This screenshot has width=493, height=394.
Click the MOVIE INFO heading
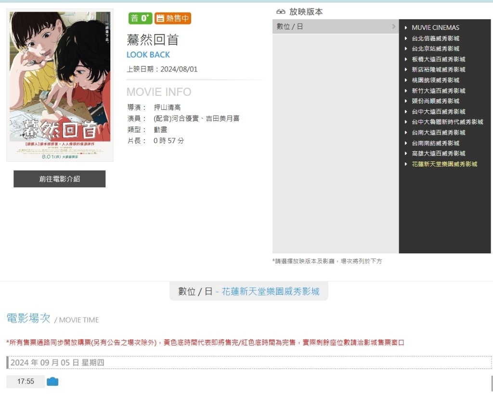(159, 92)
